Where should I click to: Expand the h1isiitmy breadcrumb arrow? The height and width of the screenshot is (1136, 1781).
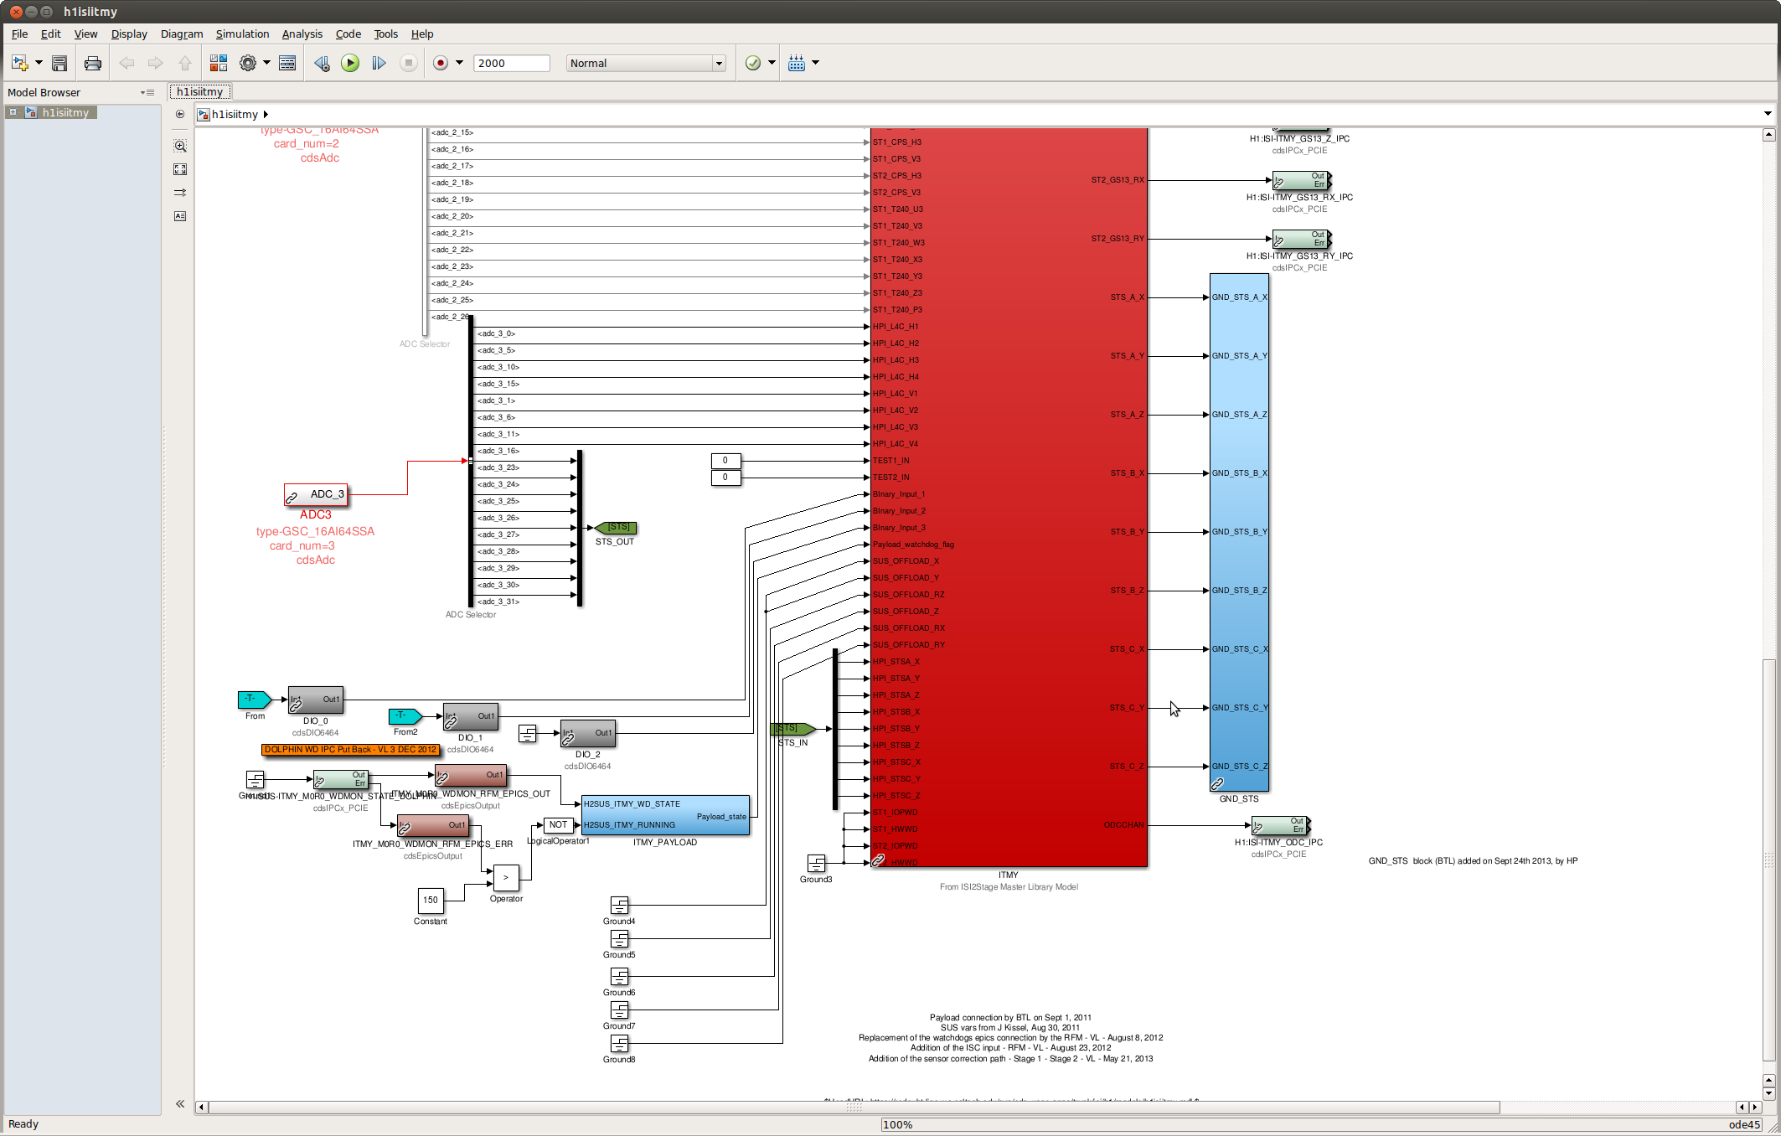click(x=266, y=114)
